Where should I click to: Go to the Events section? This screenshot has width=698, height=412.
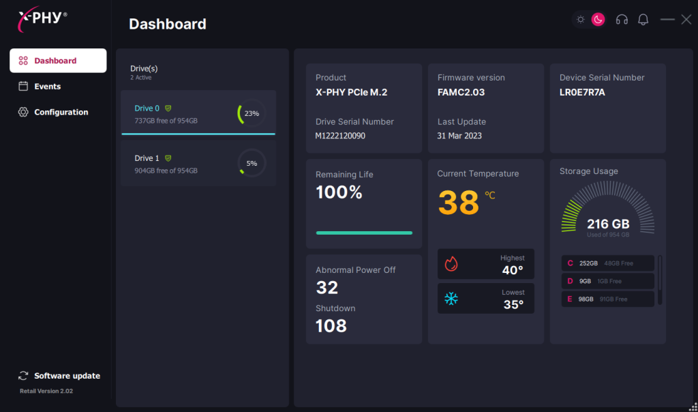47,87
